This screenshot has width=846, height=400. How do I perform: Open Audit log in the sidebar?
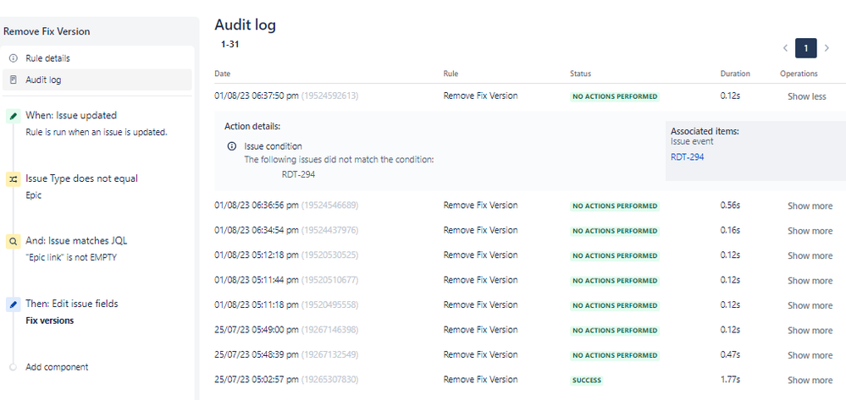(97, 79)
